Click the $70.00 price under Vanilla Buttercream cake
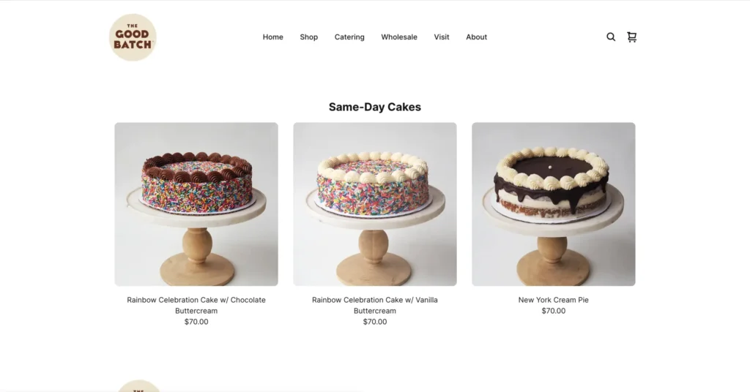The image size is (750, 392). coord(375,322)
